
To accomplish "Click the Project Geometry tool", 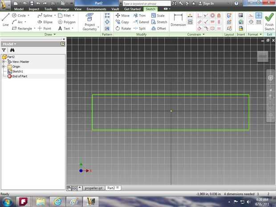I will click(89, 20).
